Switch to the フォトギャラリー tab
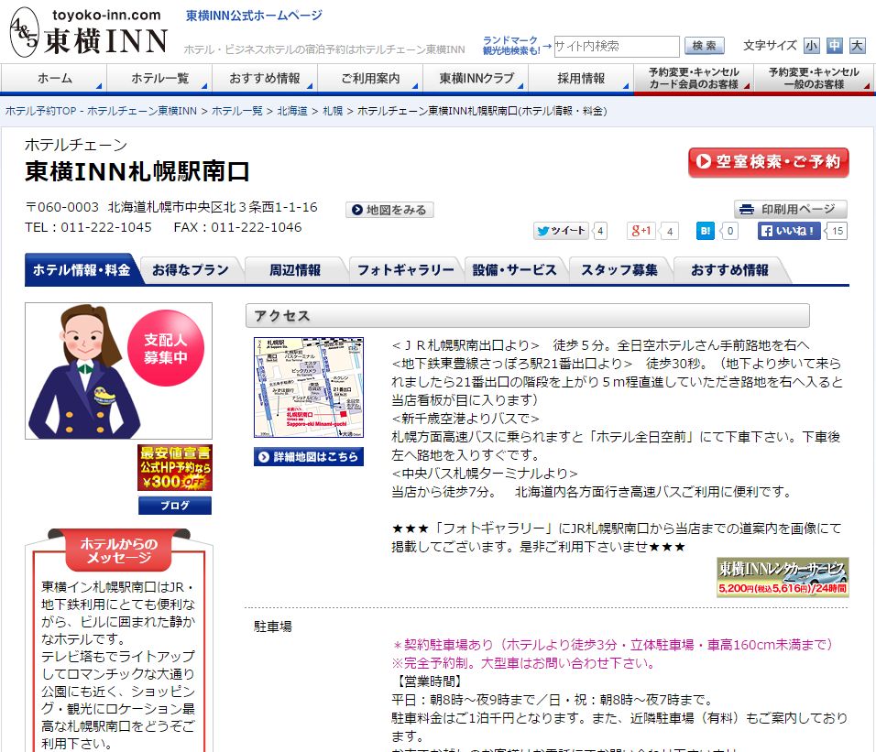Viewport: 876px width, 752px height. (x=406, y=270)
